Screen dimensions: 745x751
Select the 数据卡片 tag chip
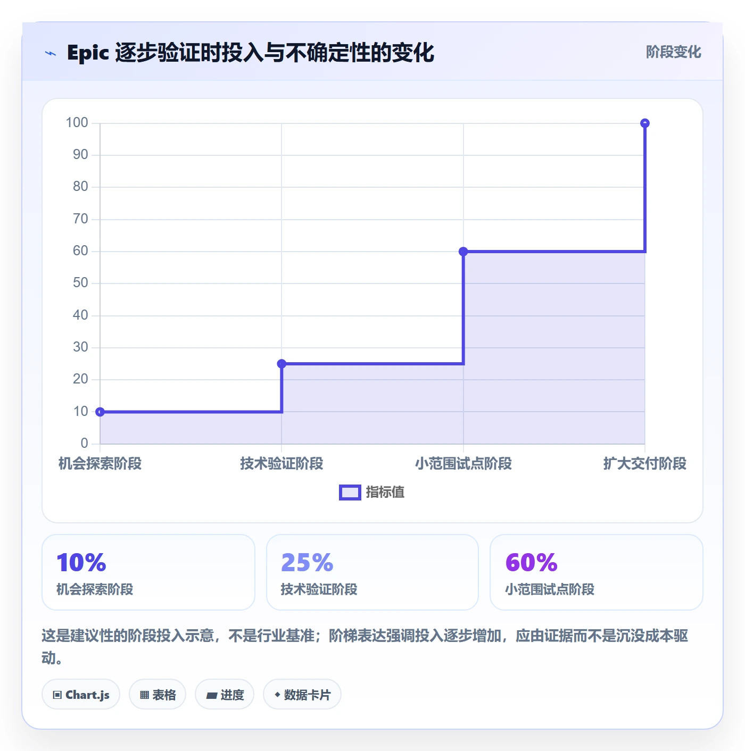coord(302,694)
